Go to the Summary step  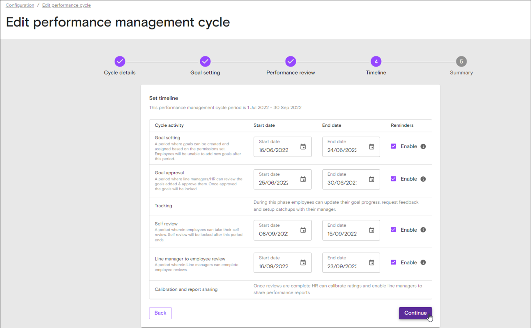point(461,61)
